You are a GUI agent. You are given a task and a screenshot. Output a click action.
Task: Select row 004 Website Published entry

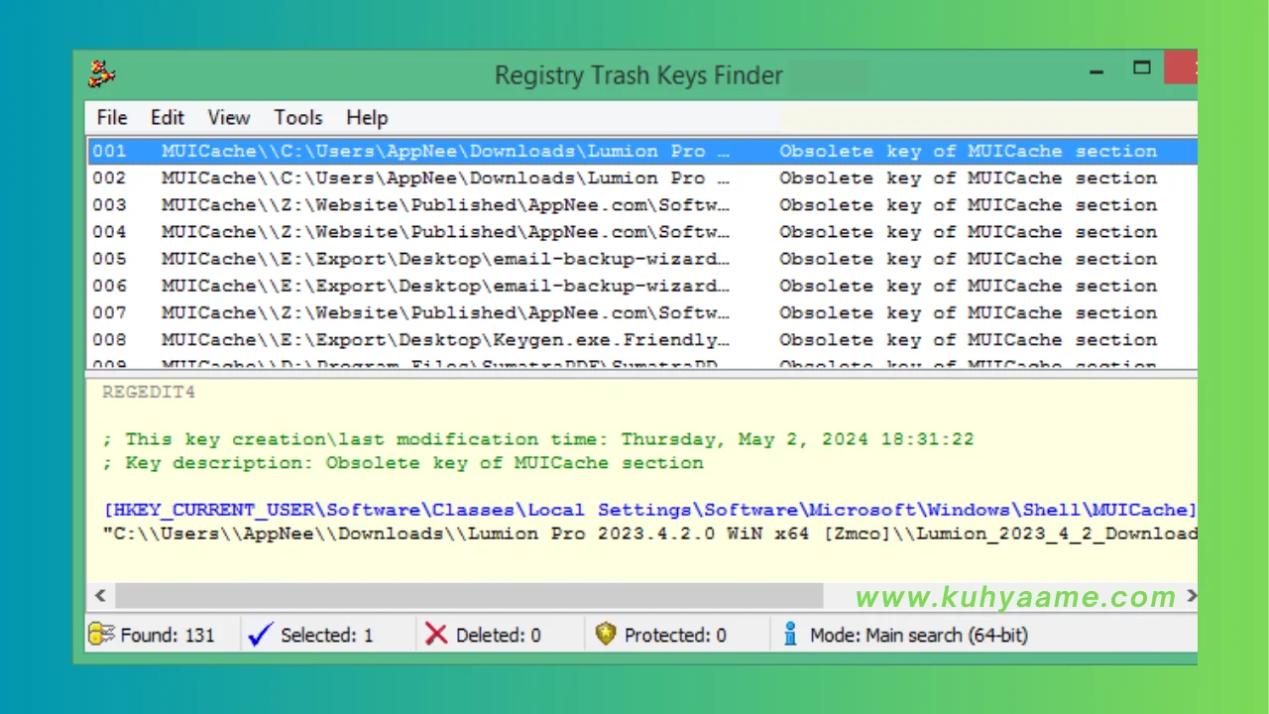point(641,232)
